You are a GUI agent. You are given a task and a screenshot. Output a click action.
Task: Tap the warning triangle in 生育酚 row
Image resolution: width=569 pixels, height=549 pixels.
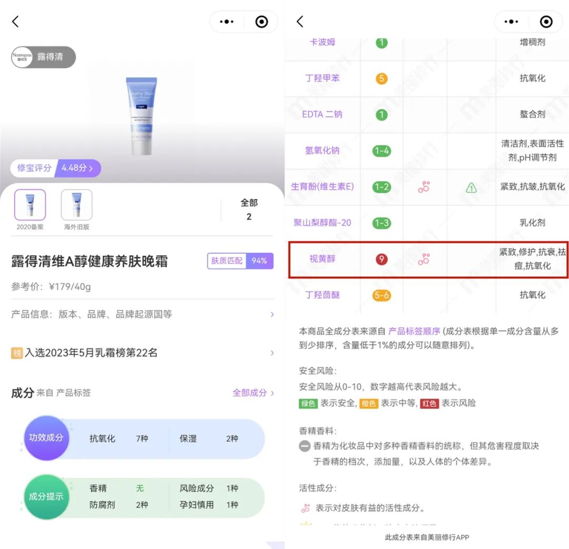pyautogui.click(x=471, y=187)
